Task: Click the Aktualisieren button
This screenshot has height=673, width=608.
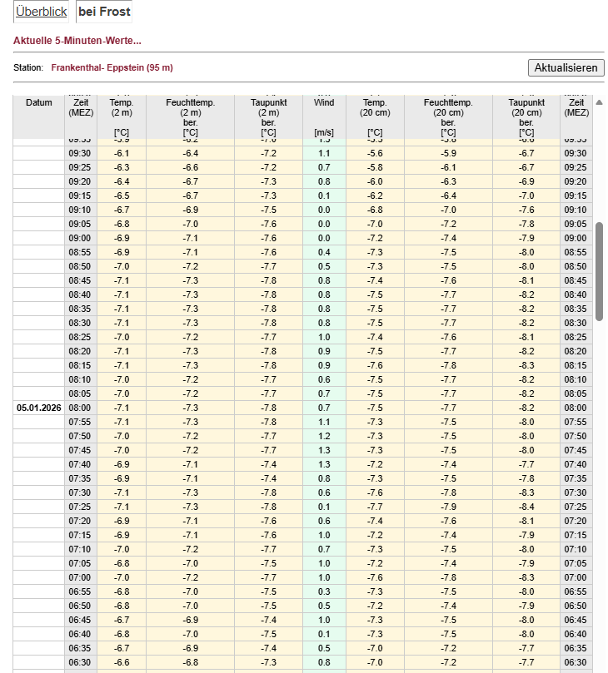Action: click(x=566, y=67)
